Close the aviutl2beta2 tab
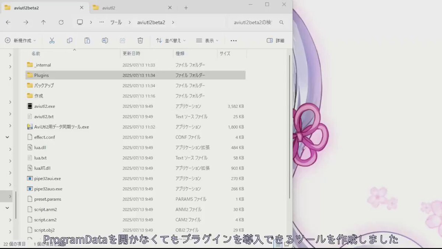The height and width of the screenshot is (249, 442). coord(81,7)
